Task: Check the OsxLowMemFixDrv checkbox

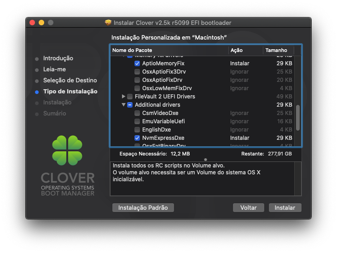Action: (x=137, y=88)
